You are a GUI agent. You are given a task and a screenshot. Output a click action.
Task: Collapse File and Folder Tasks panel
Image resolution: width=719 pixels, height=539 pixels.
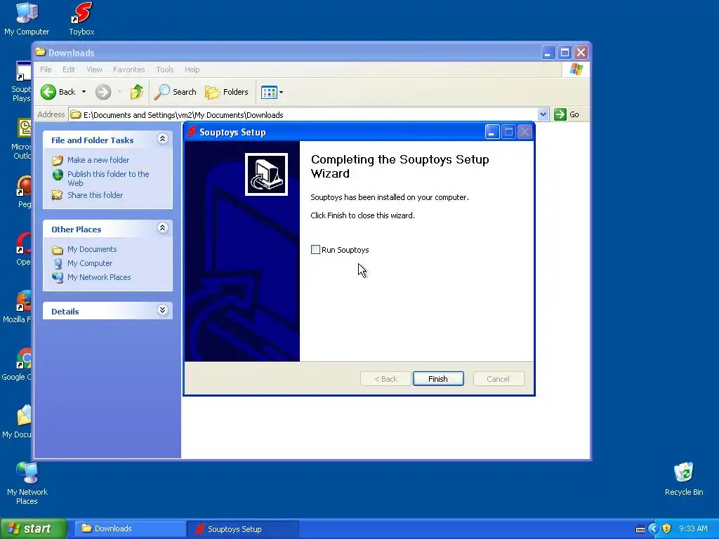162,139
